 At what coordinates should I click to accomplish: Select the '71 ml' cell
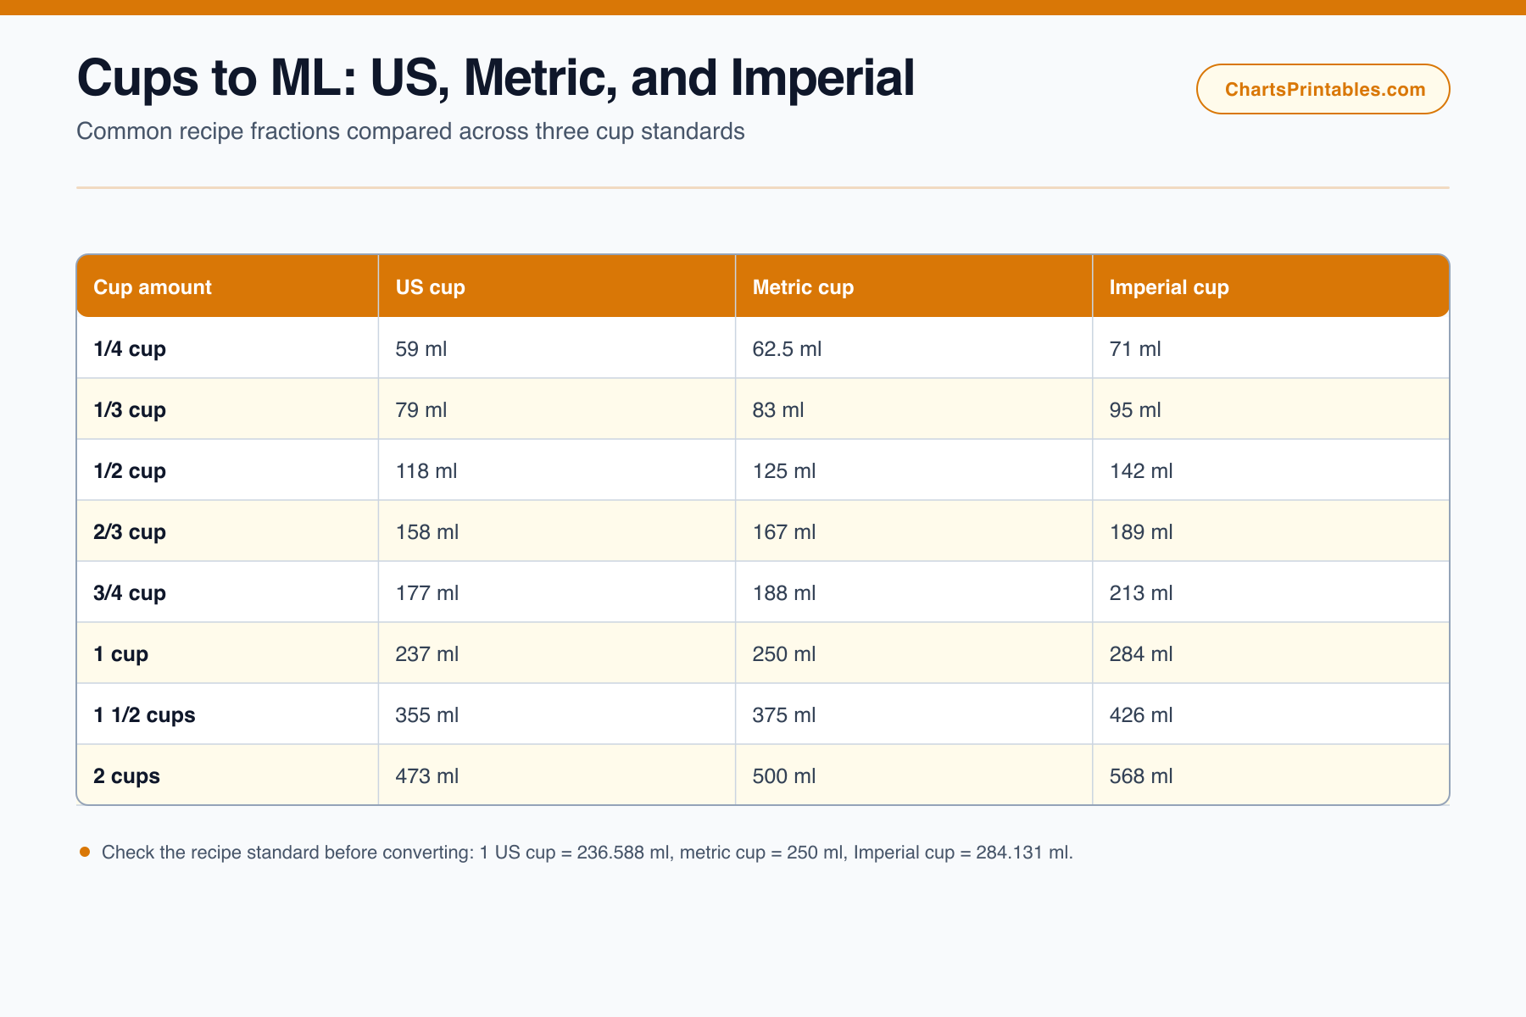click(x=1271, y=347)
